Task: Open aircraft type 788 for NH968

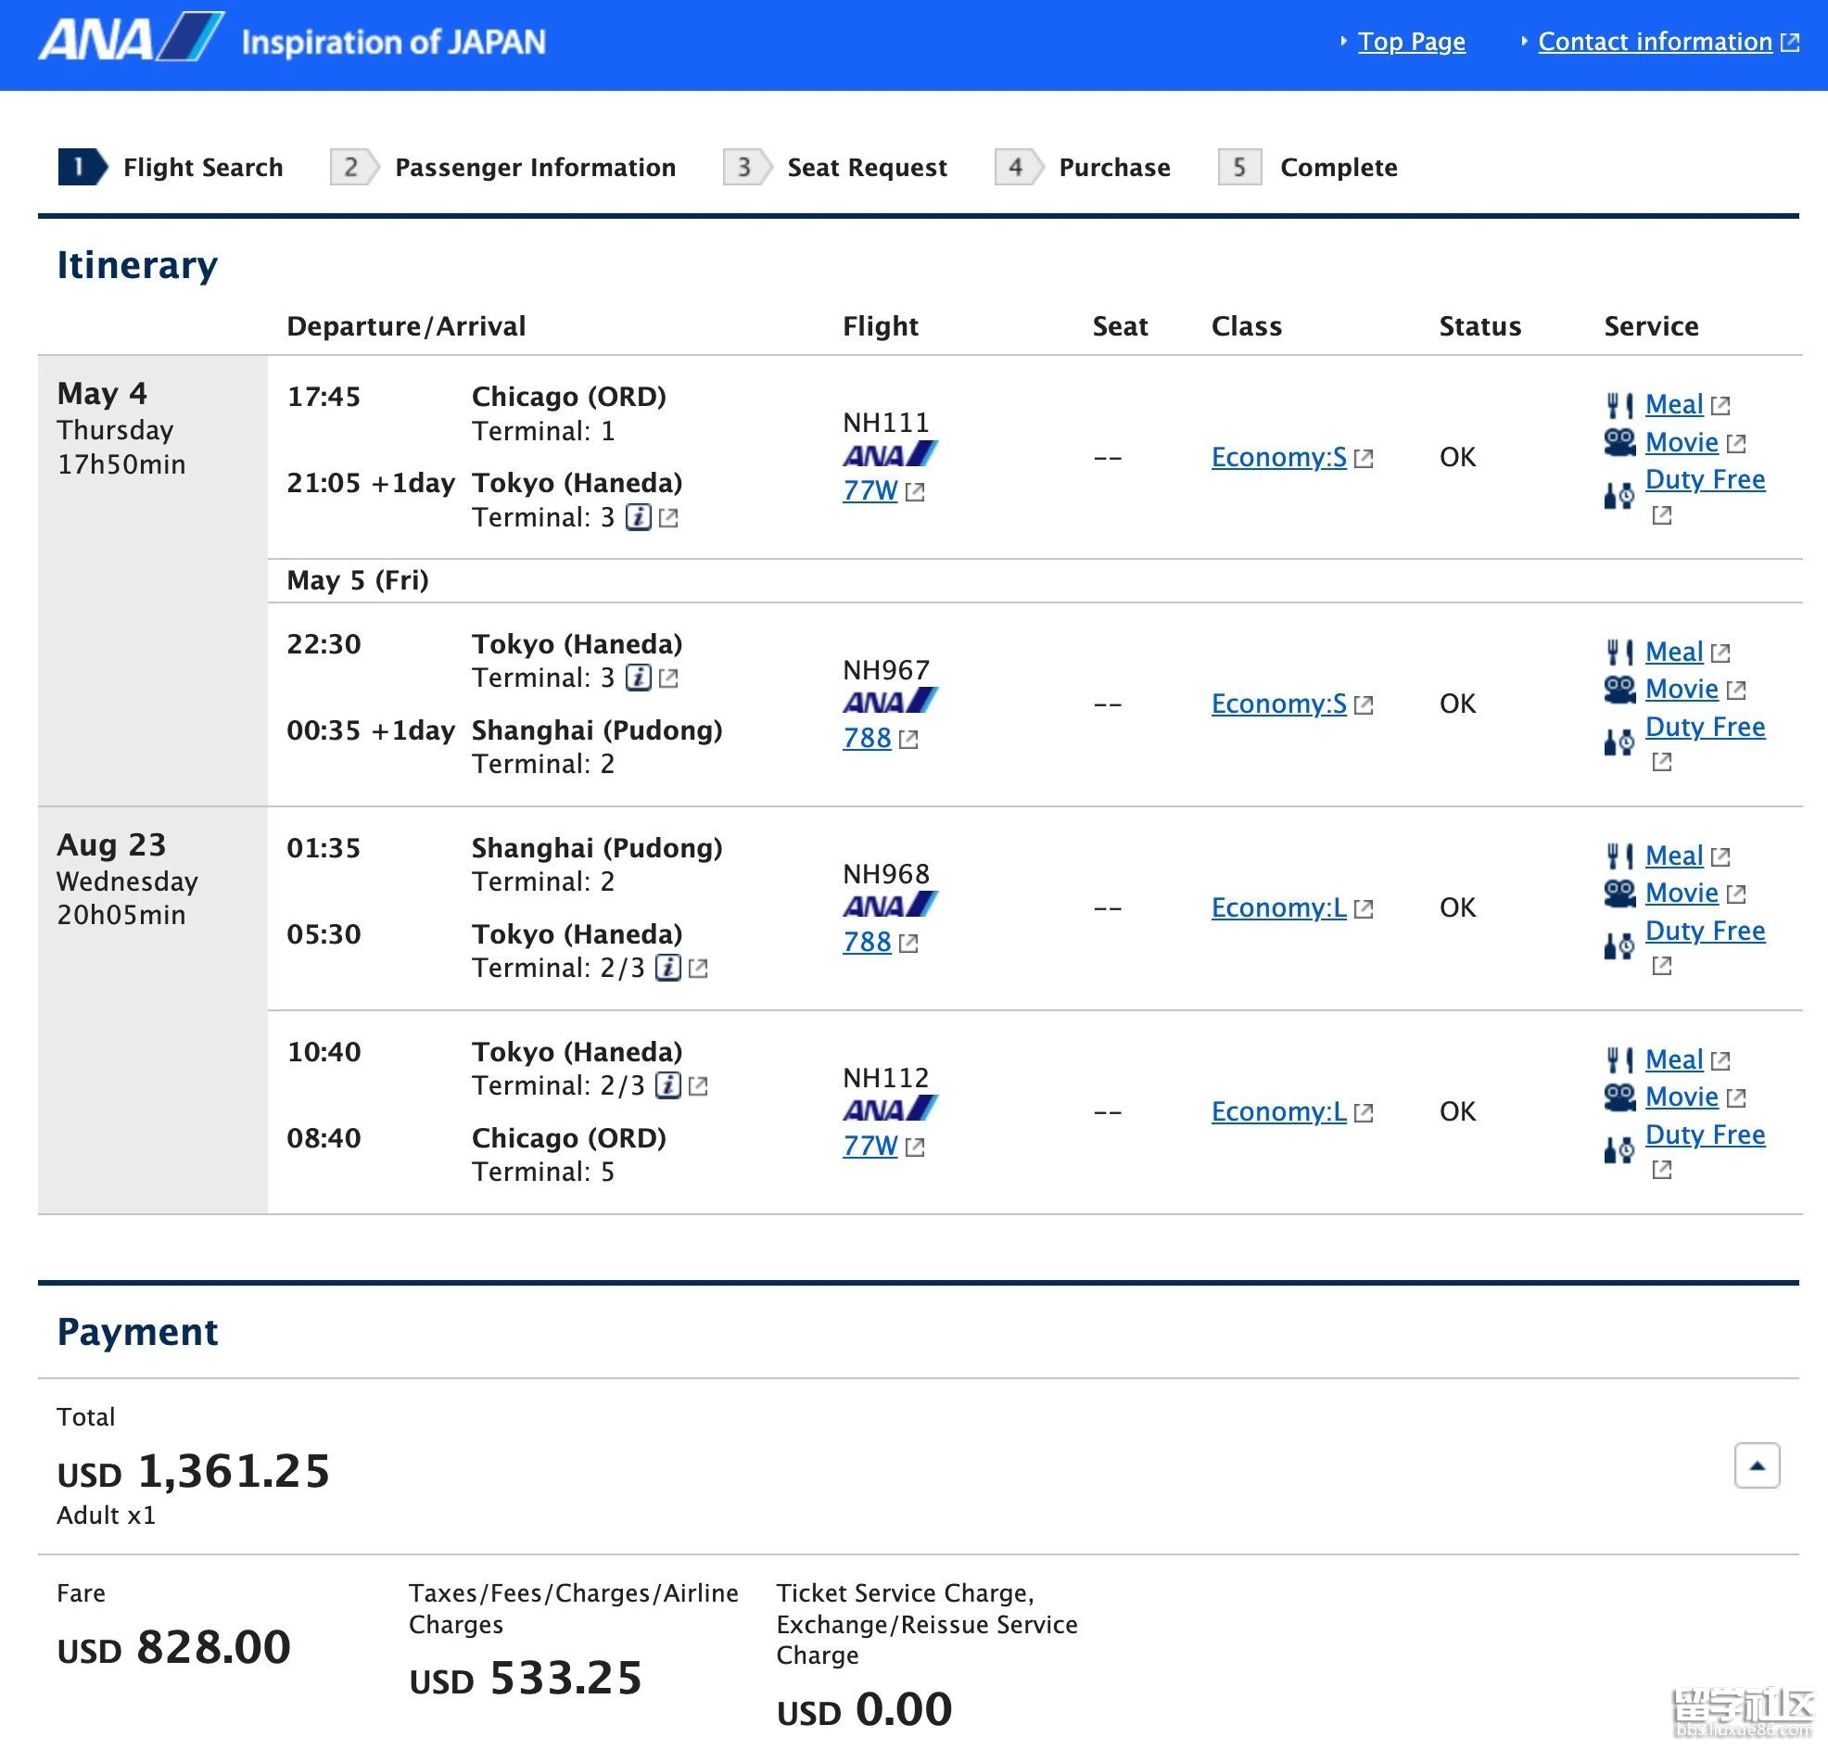Action: click(x=867, y=942)
